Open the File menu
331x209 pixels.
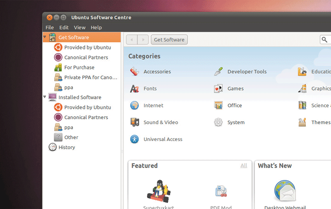(50, 27)
